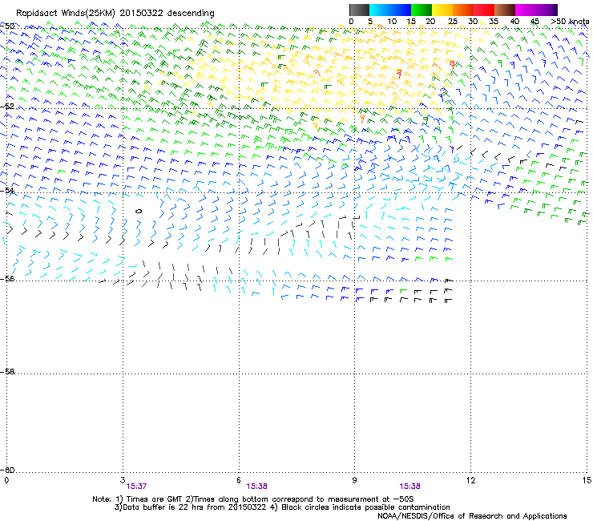Click the green 15-20 knots legend swatch
Screen dimensions: 593x521
point(422,10)
